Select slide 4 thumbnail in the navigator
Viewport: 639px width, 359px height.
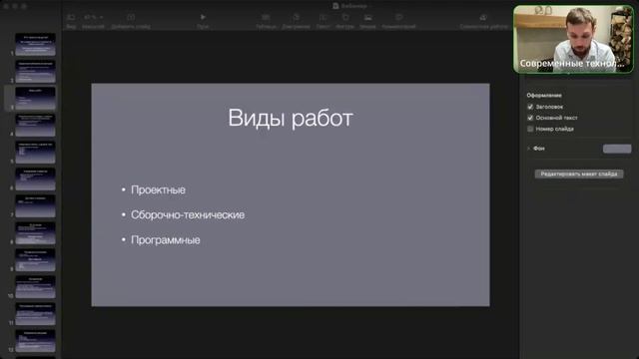[x=36, y=125]
